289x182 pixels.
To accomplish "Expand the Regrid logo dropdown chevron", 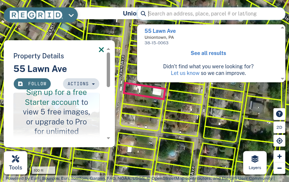I will (71, 15).
